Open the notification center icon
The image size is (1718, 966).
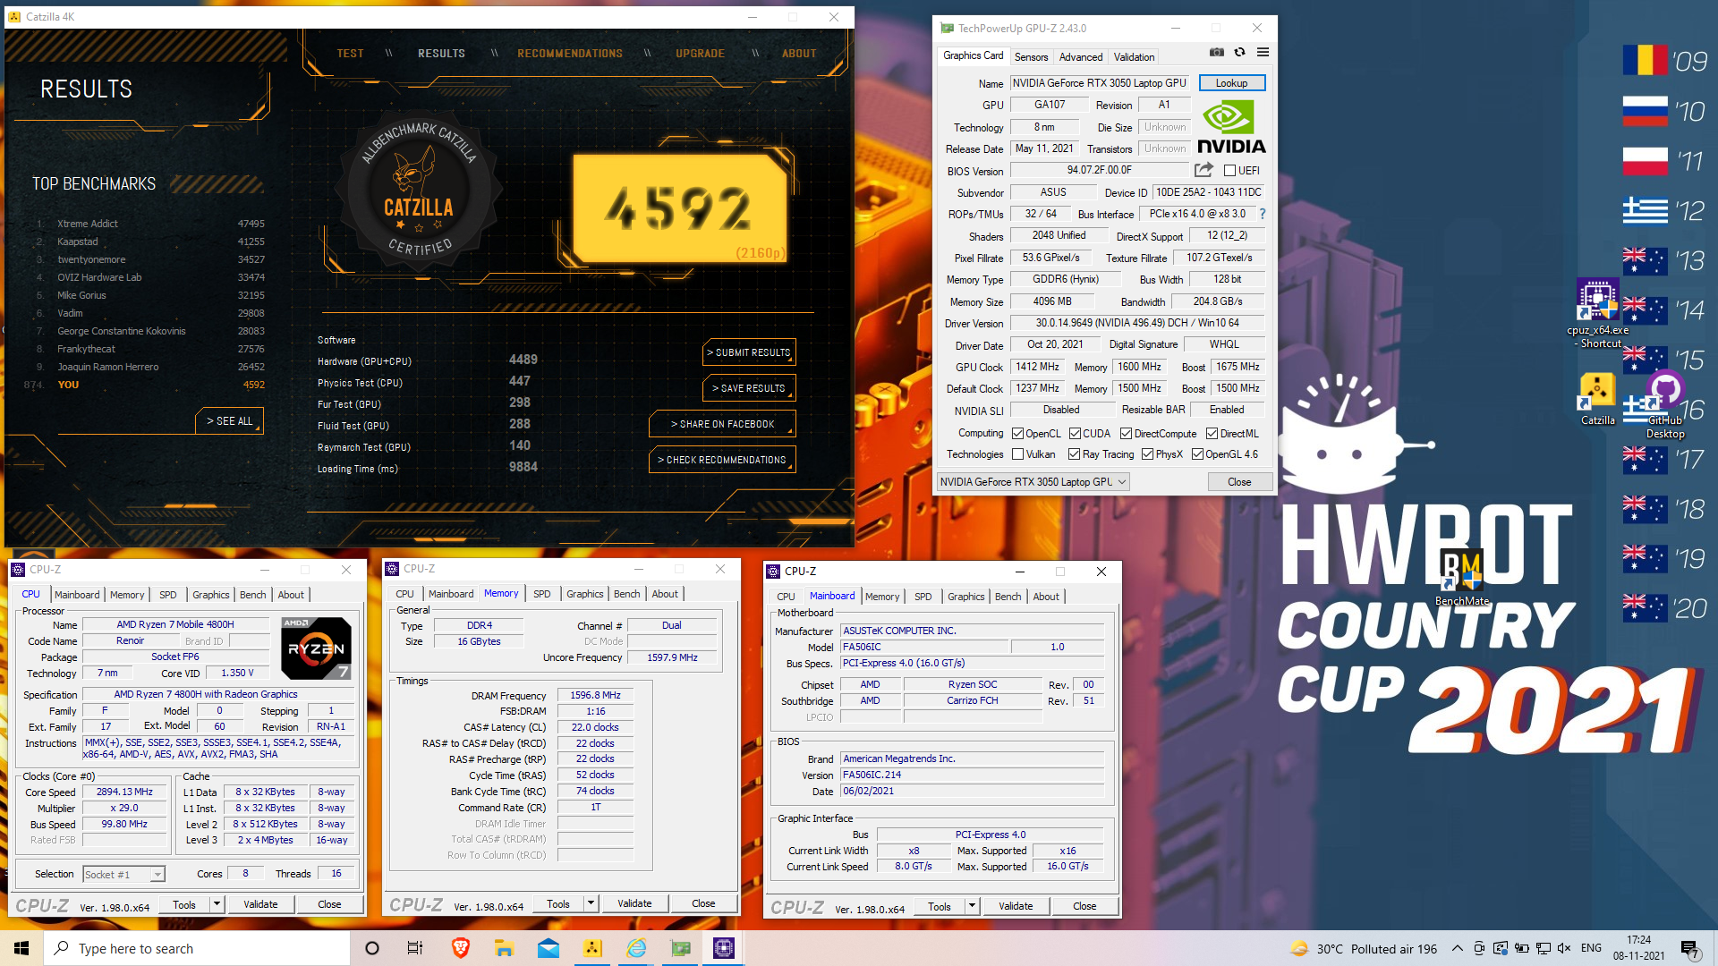[x=1689, y=948]
